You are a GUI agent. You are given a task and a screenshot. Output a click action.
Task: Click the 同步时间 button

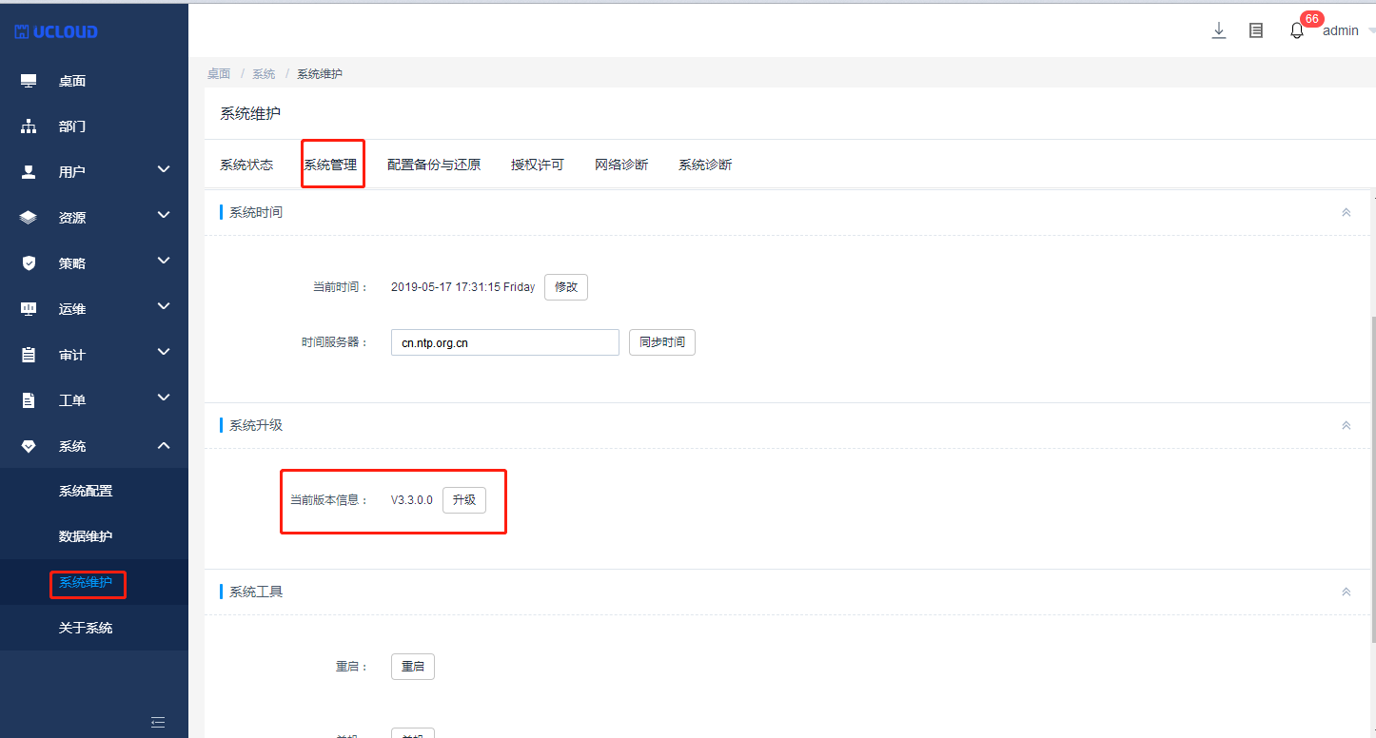pyautogui.click(x=662, y=342)
